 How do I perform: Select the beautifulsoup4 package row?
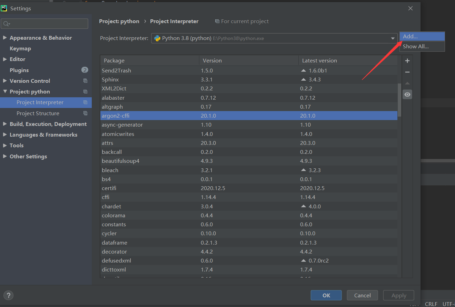[249, 161]
